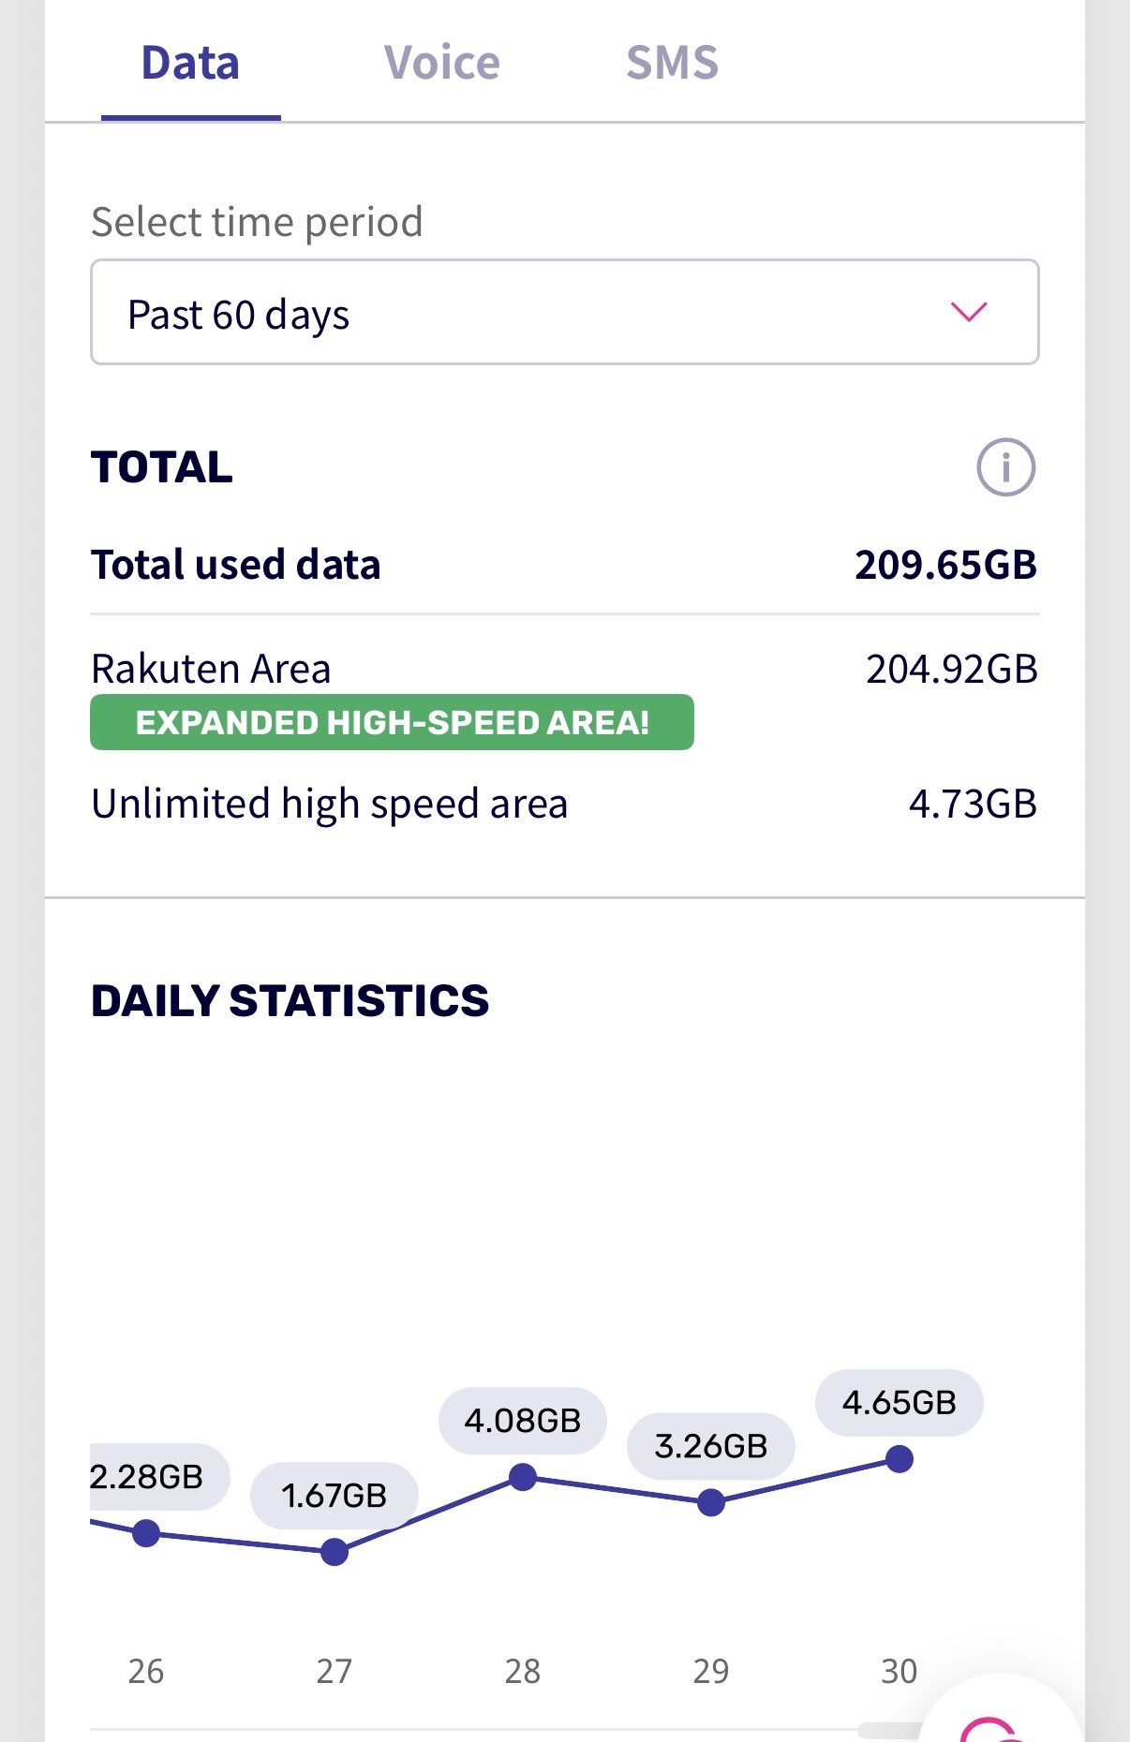This screenshot has width=1130, height=1742.
Task: Select the data point on day 27
Action: [x=335, y=1552]
